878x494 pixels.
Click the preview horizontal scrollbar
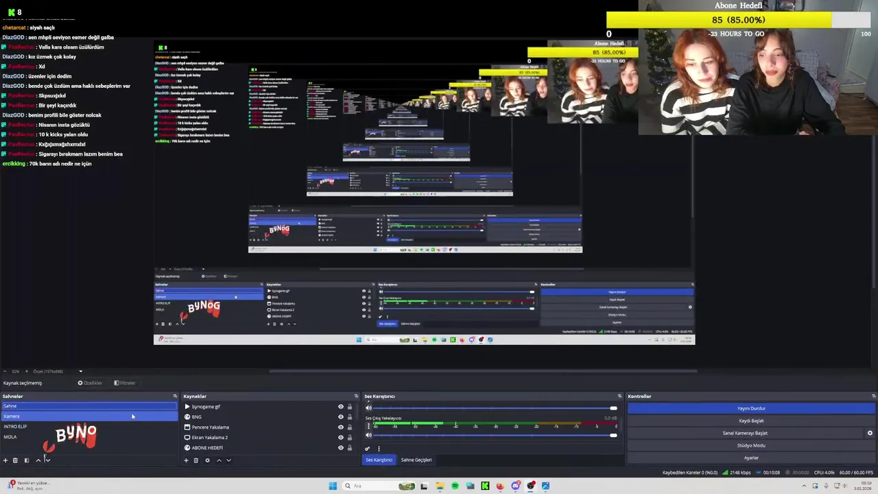click(x=483, y=371)
